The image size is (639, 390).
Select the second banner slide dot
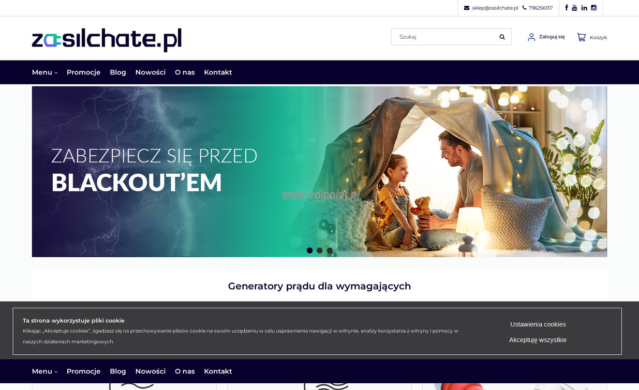click(x=320, y=250)
